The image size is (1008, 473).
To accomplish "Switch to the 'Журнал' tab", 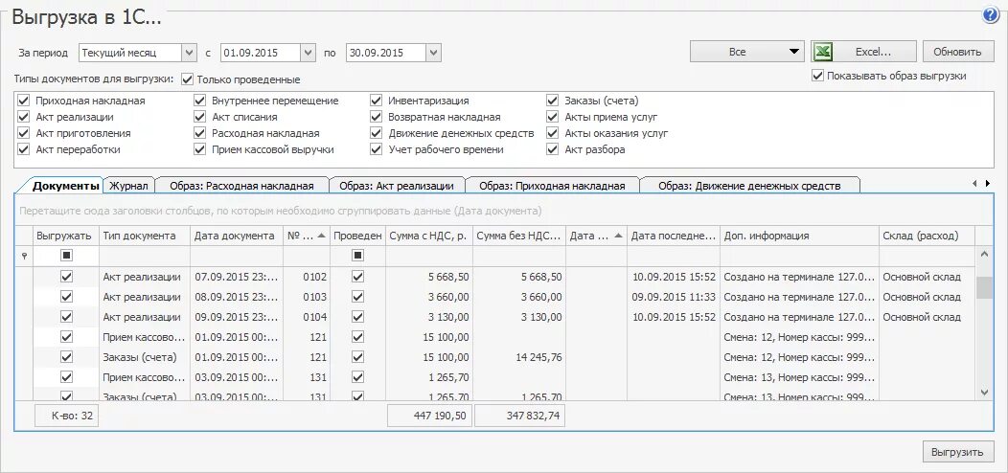I will pyautogui.click(x=128, y=186).
